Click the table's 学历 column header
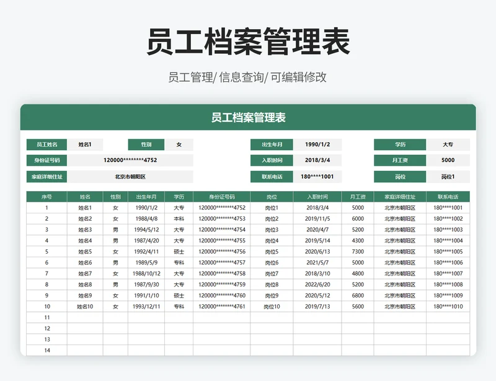 tap(179, 197)
